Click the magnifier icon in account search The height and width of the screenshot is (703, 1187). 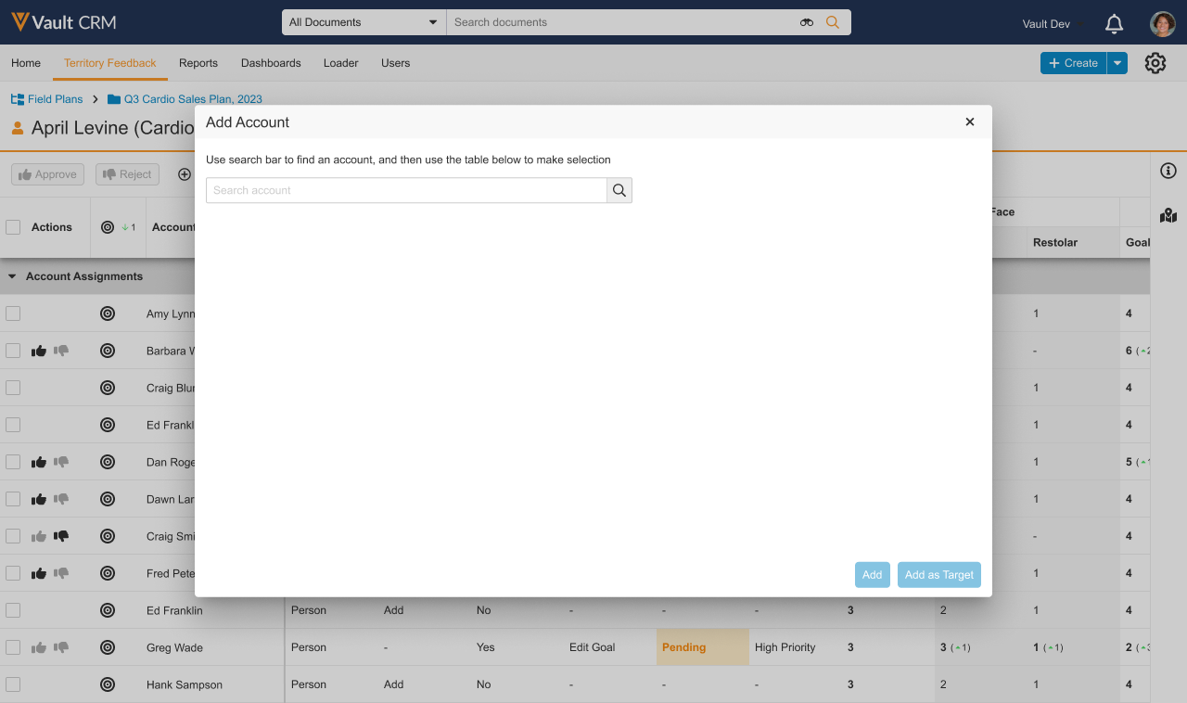click(x=619, y=190)
